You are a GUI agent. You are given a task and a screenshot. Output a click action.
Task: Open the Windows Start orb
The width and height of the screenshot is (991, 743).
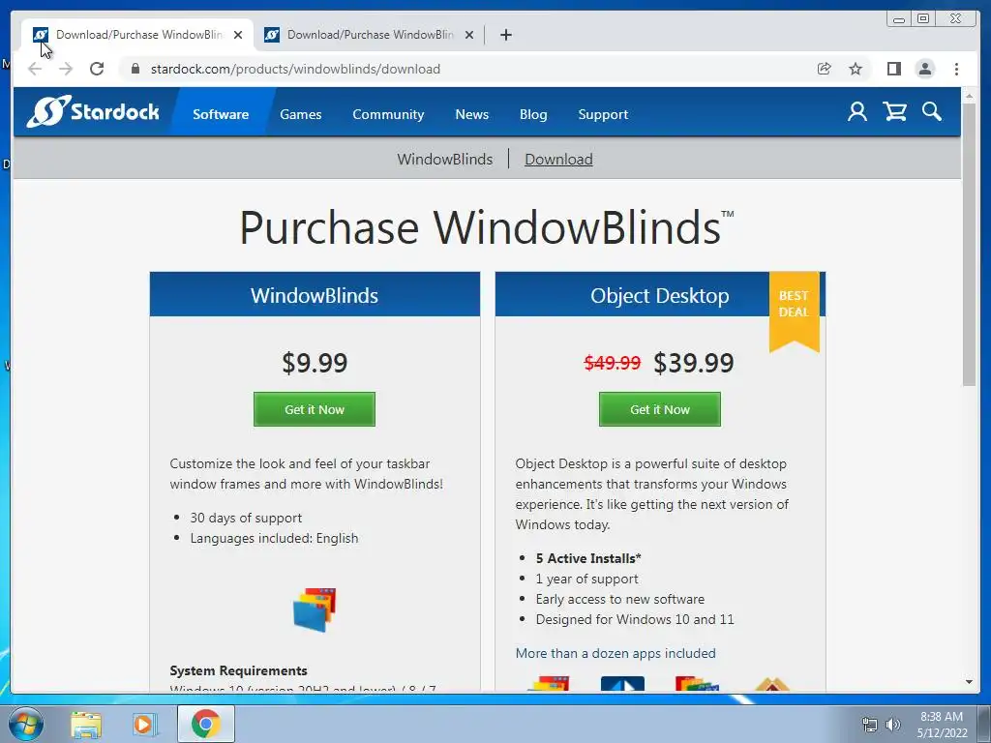click(x=25, y=724)
